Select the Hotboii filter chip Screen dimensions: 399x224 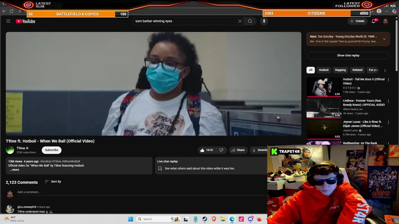coord(324,70)
